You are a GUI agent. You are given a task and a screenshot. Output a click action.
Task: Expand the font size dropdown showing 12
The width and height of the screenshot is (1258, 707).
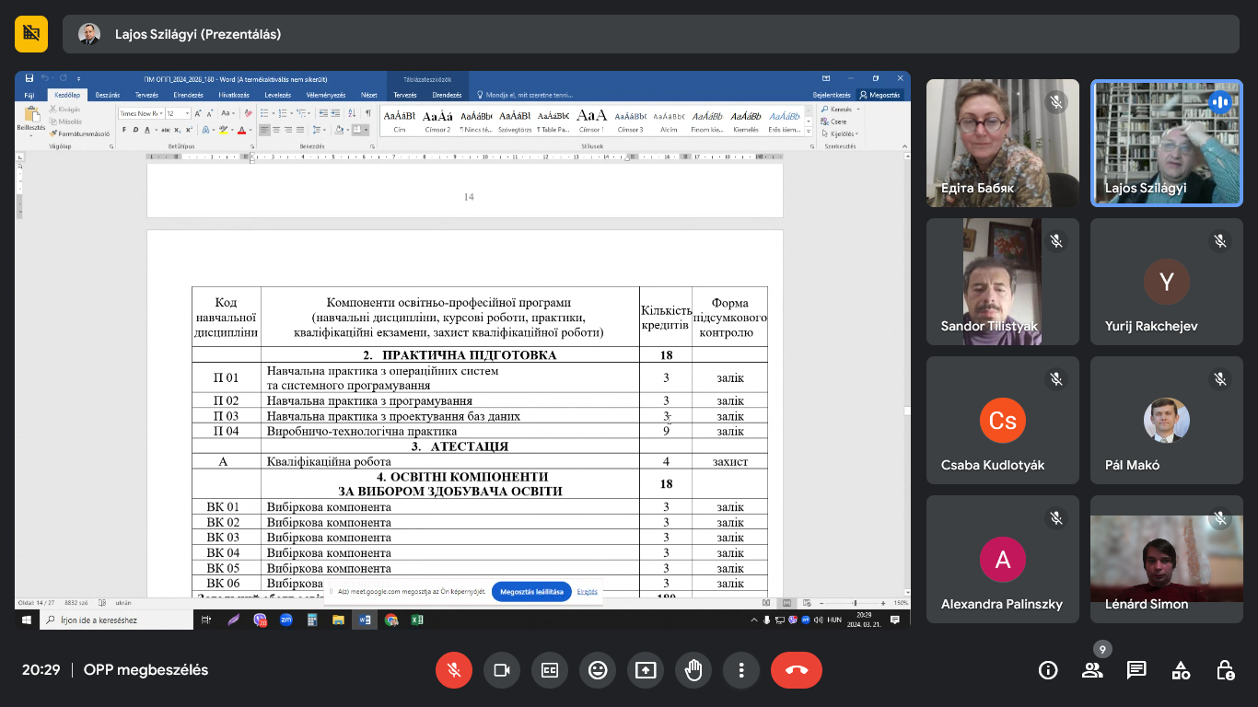tap(187, 113)
